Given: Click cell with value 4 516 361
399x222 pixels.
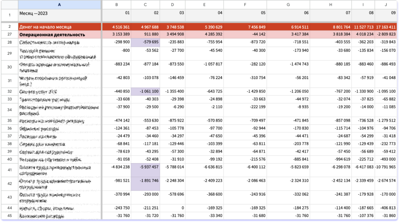Looking at the screenshot, I should (x=116, y=27).
